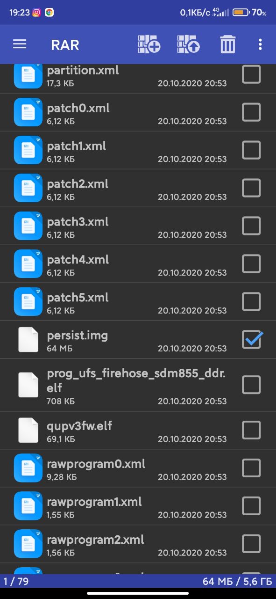The width and height of the screenshot is (276, 599).
Task: Open the hamburger navigation menu
Action: click(20, 44)
